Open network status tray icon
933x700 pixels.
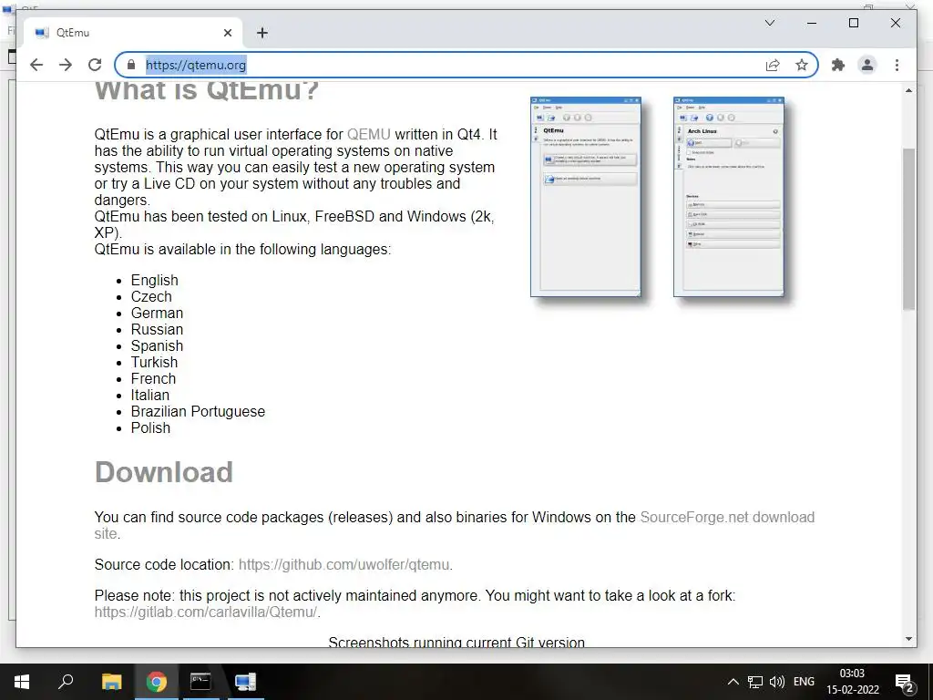pyautogui.click(x=755, y=682)
